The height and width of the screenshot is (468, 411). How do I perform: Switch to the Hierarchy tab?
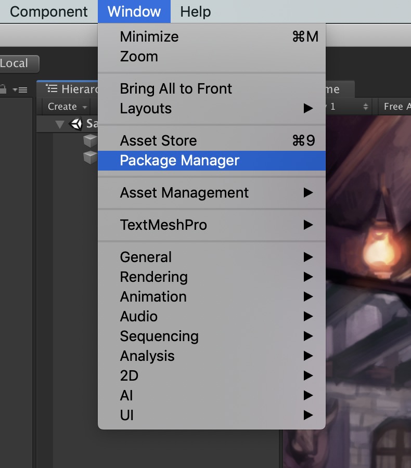(x=68, y=89)
